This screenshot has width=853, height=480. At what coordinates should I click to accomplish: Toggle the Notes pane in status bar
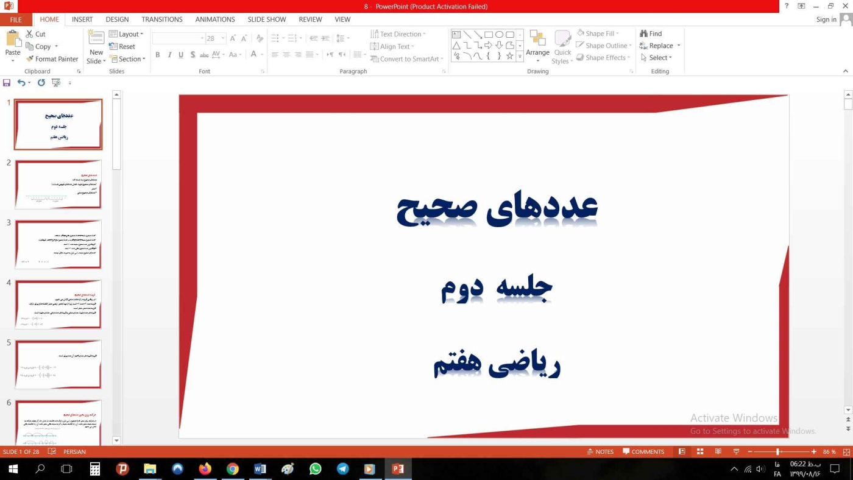[600, 451]
